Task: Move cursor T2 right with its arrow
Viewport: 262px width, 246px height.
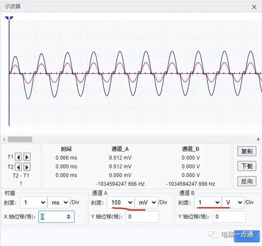Action: (27, 167)
